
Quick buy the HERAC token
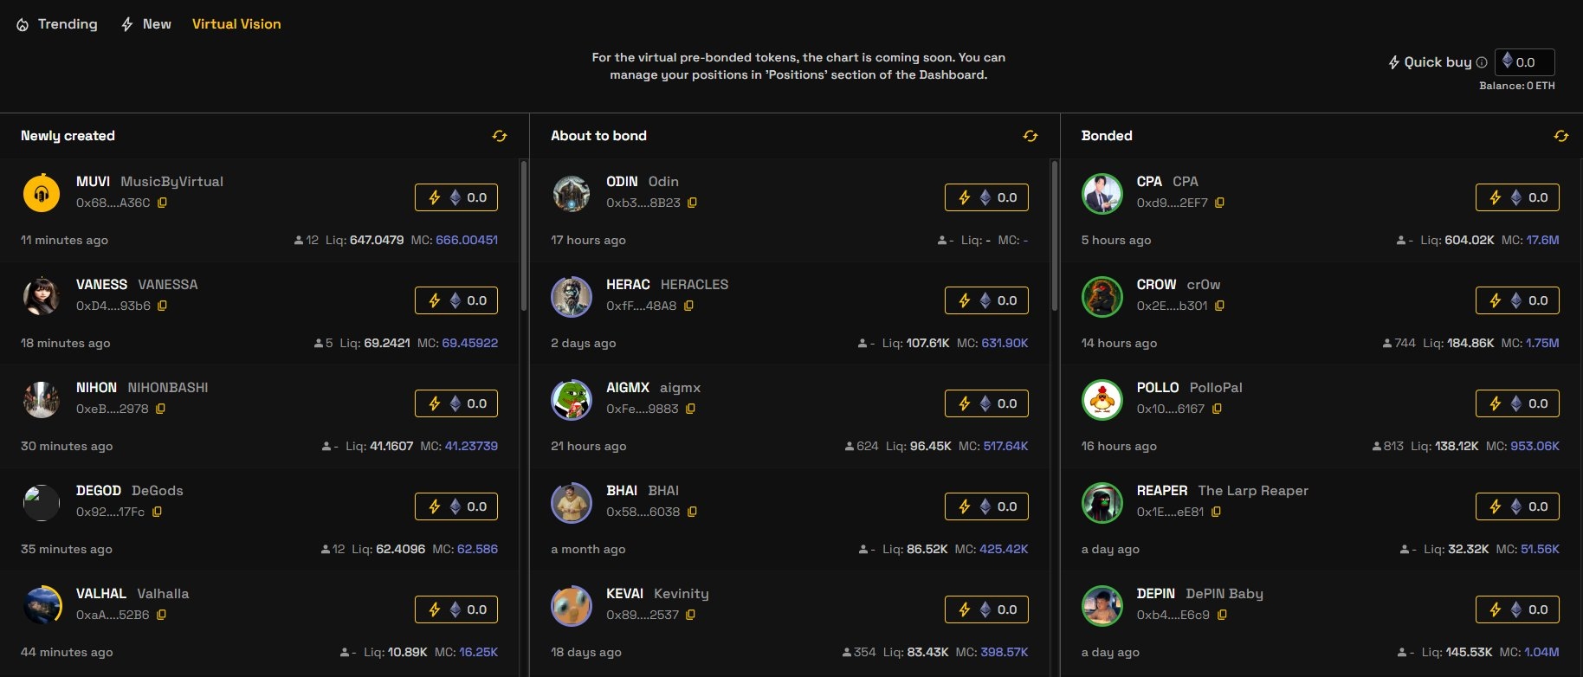[986, 300]
